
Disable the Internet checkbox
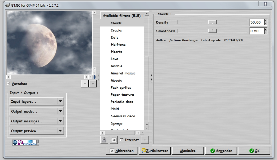pos(121,140)
